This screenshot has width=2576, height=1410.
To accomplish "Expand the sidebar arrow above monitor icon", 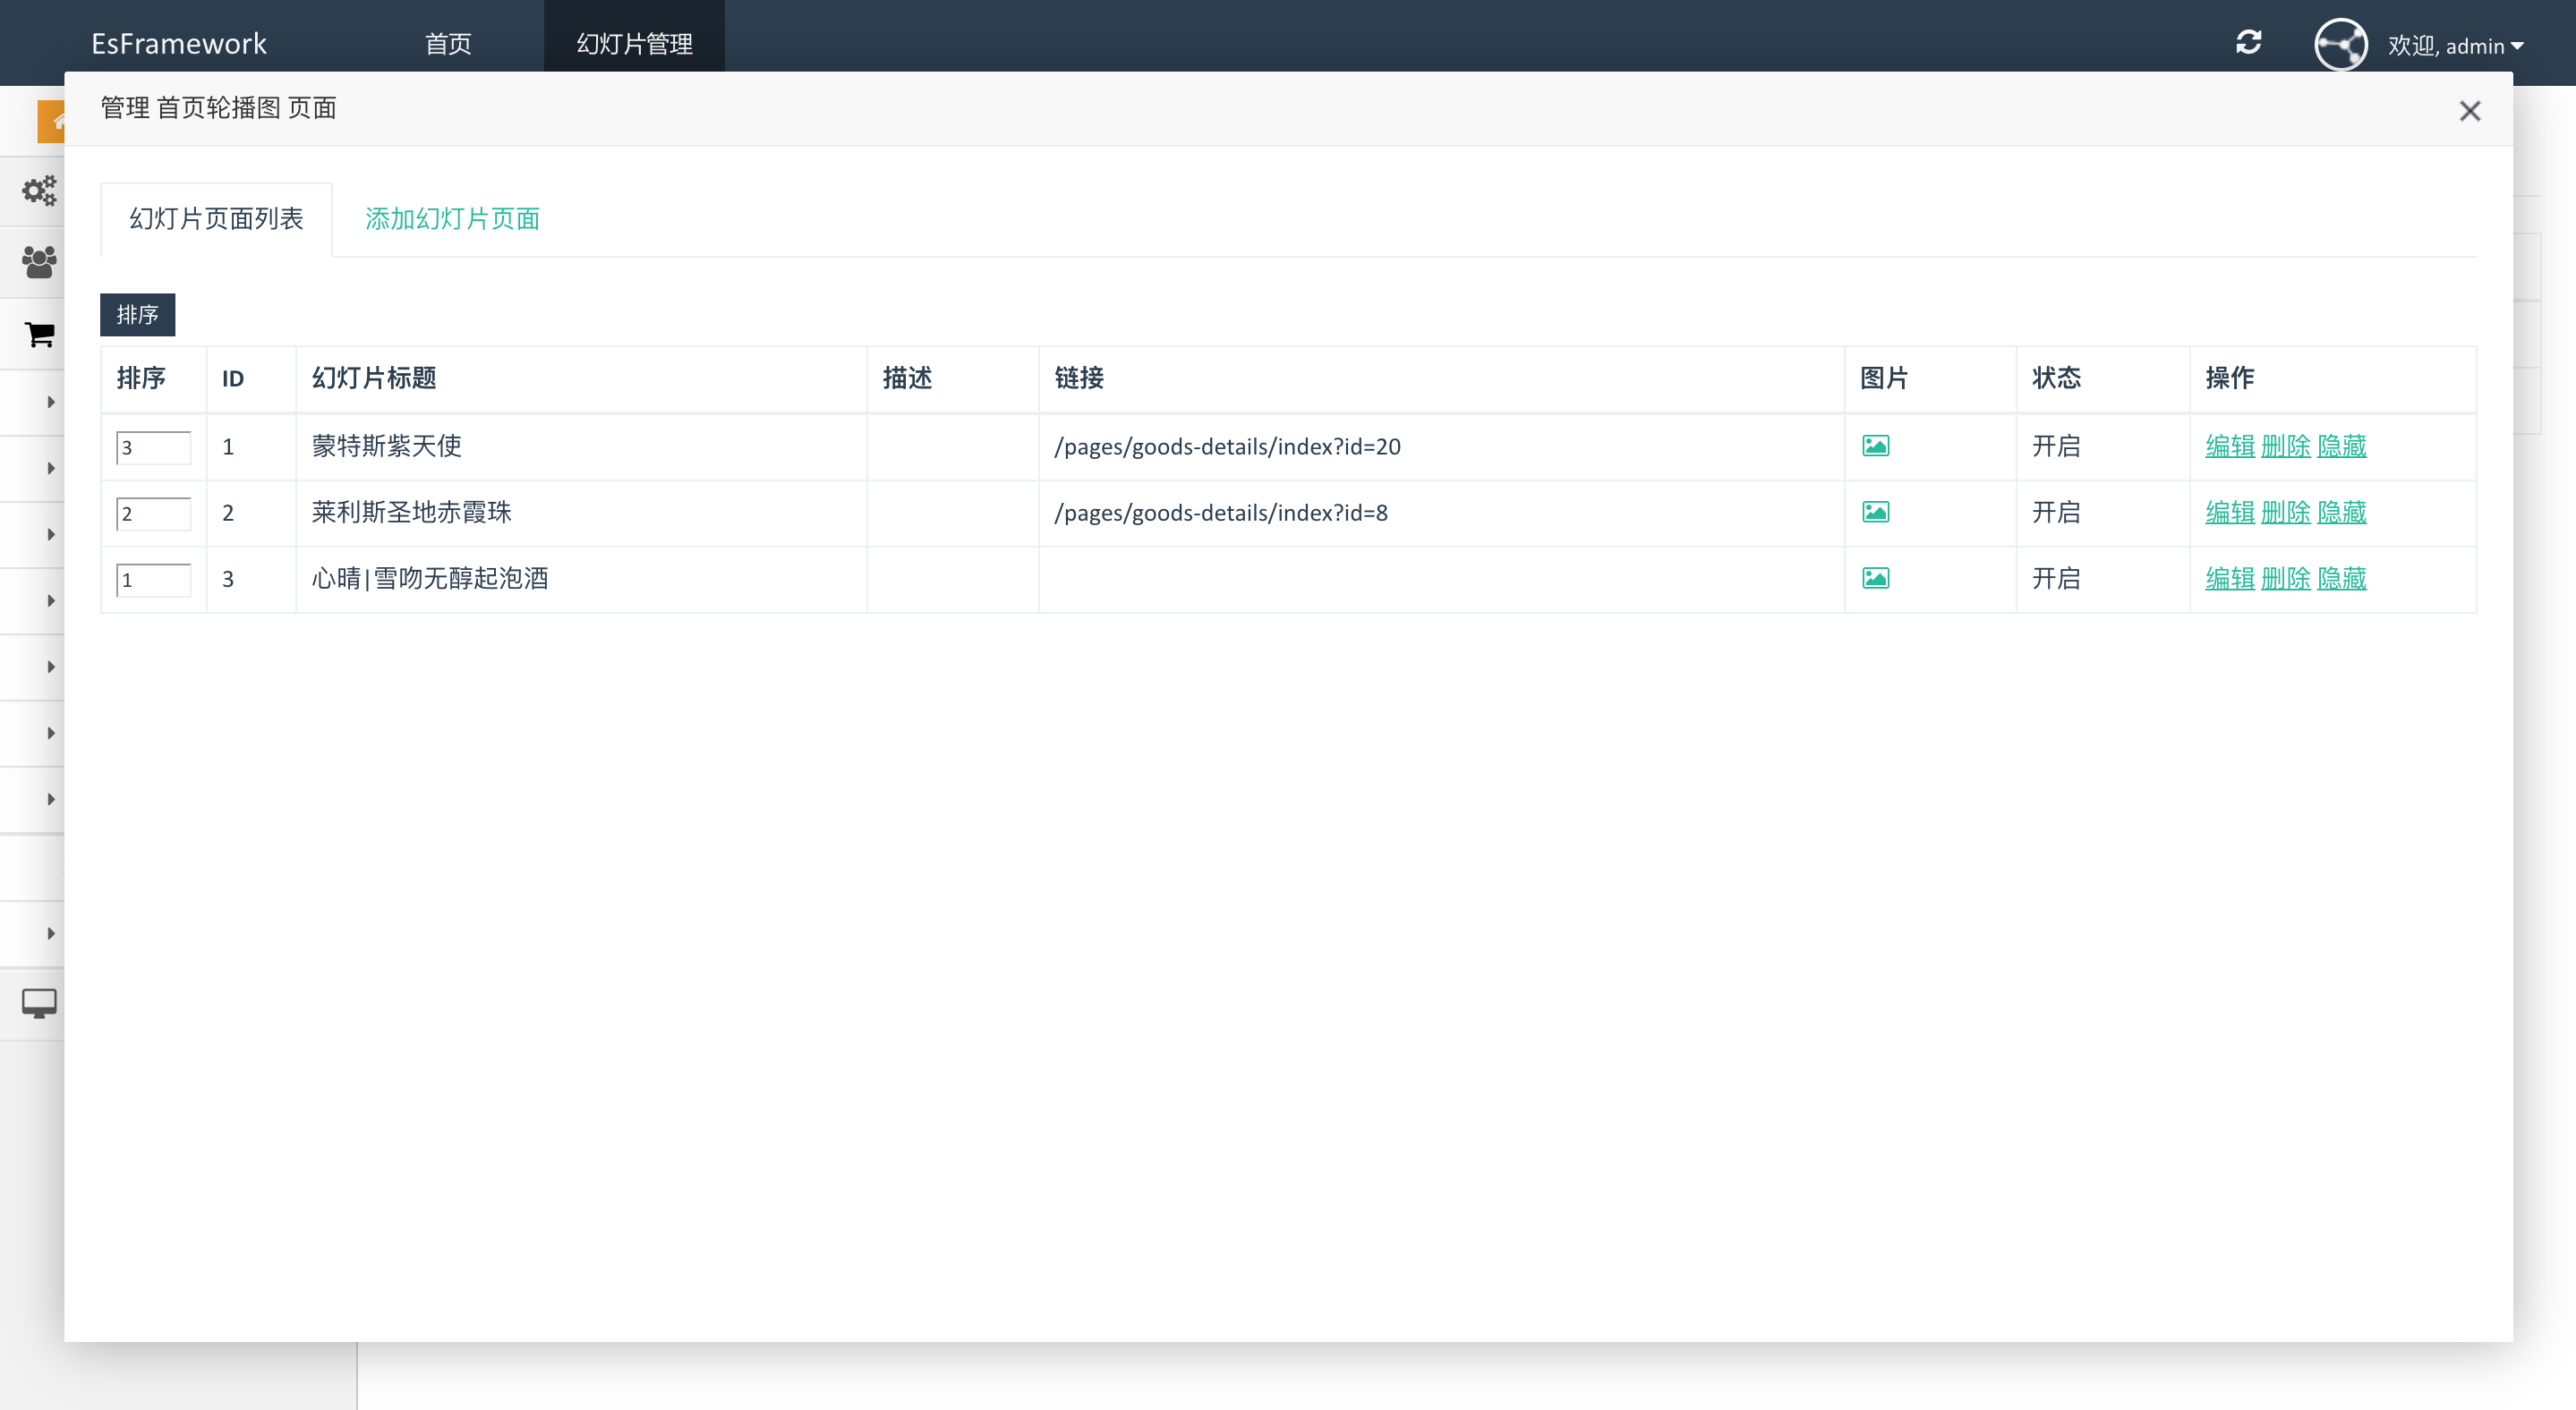I will pyautogui.click(x=51, y=933).
